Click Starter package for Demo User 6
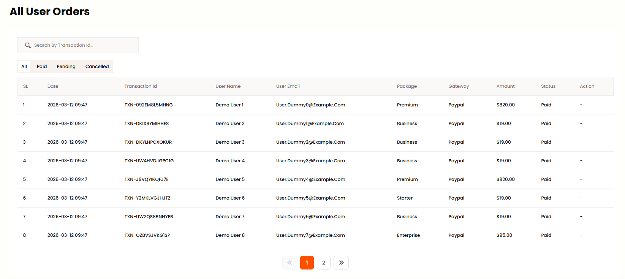This screenshot has height=279, width=625. tap(405, 198)
